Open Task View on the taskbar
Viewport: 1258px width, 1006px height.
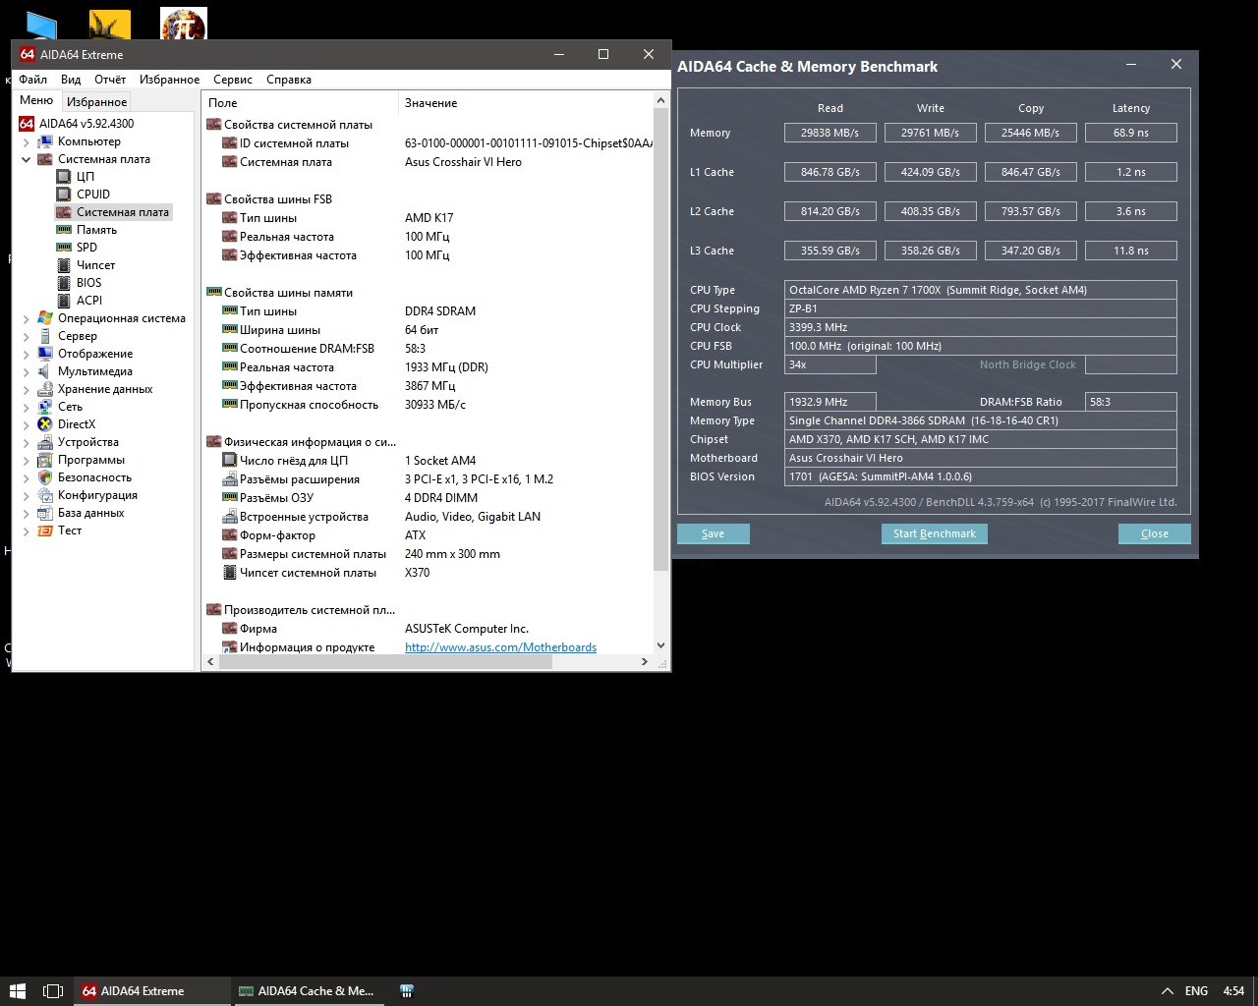(54, 990)
